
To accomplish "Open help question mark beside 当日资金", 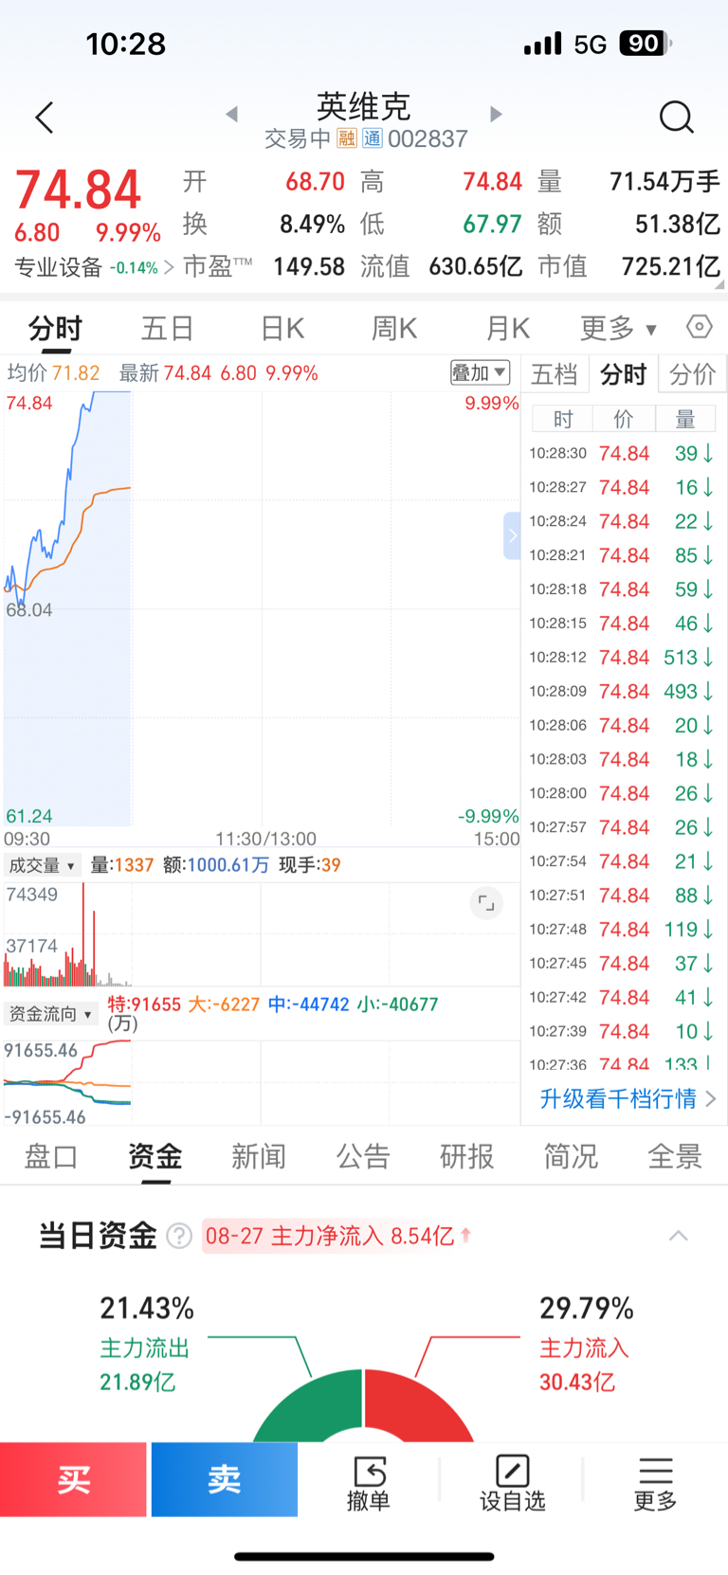I will [x=179, y=1236].
